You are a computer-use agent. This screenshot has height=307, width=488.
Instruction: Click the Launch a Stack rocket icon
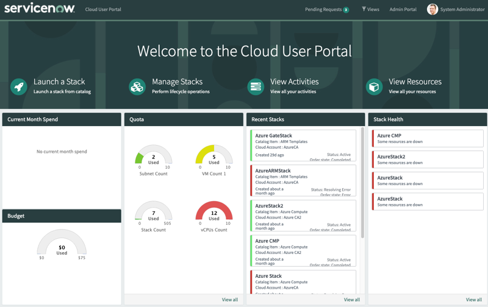coord(19,86)
